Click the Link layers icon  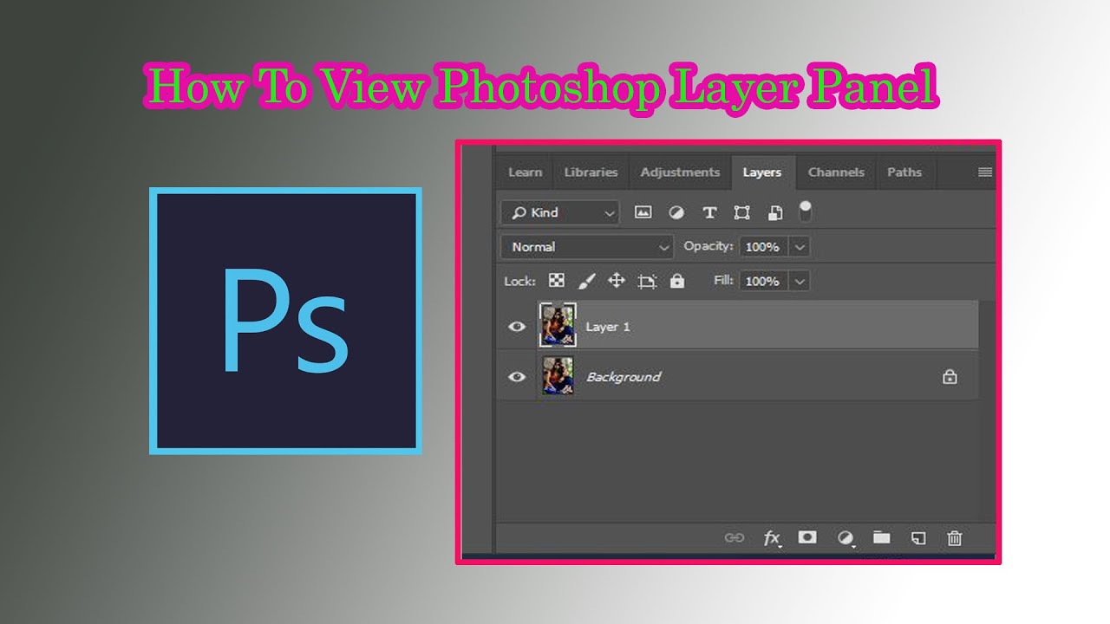(735, 538)
